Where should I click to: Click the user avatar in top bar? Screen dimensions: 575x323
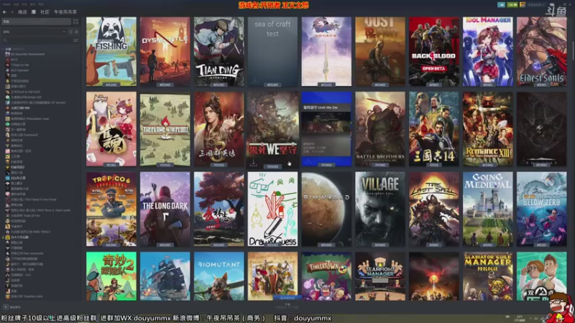point(523,5)
